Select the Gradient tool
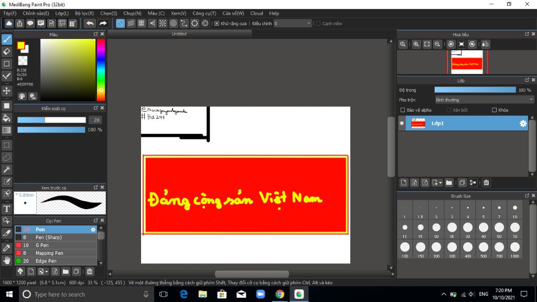 coord(6,130)
